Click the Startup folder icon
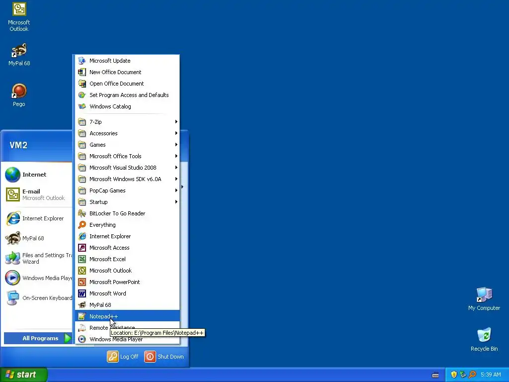This screenshot has width=509, height=382. (x=82, y=202)
